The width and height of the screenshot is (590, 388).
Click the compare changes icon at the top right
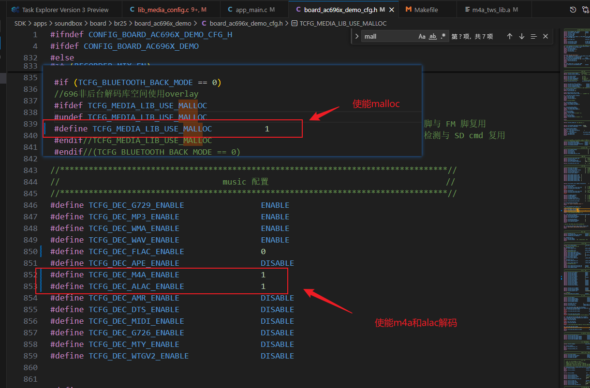(x=585, y=10)
